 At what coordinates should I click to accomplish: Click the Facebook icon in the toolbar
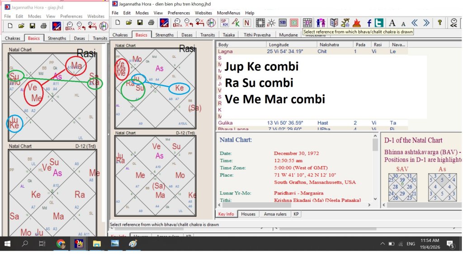click(x=369, y=23)
